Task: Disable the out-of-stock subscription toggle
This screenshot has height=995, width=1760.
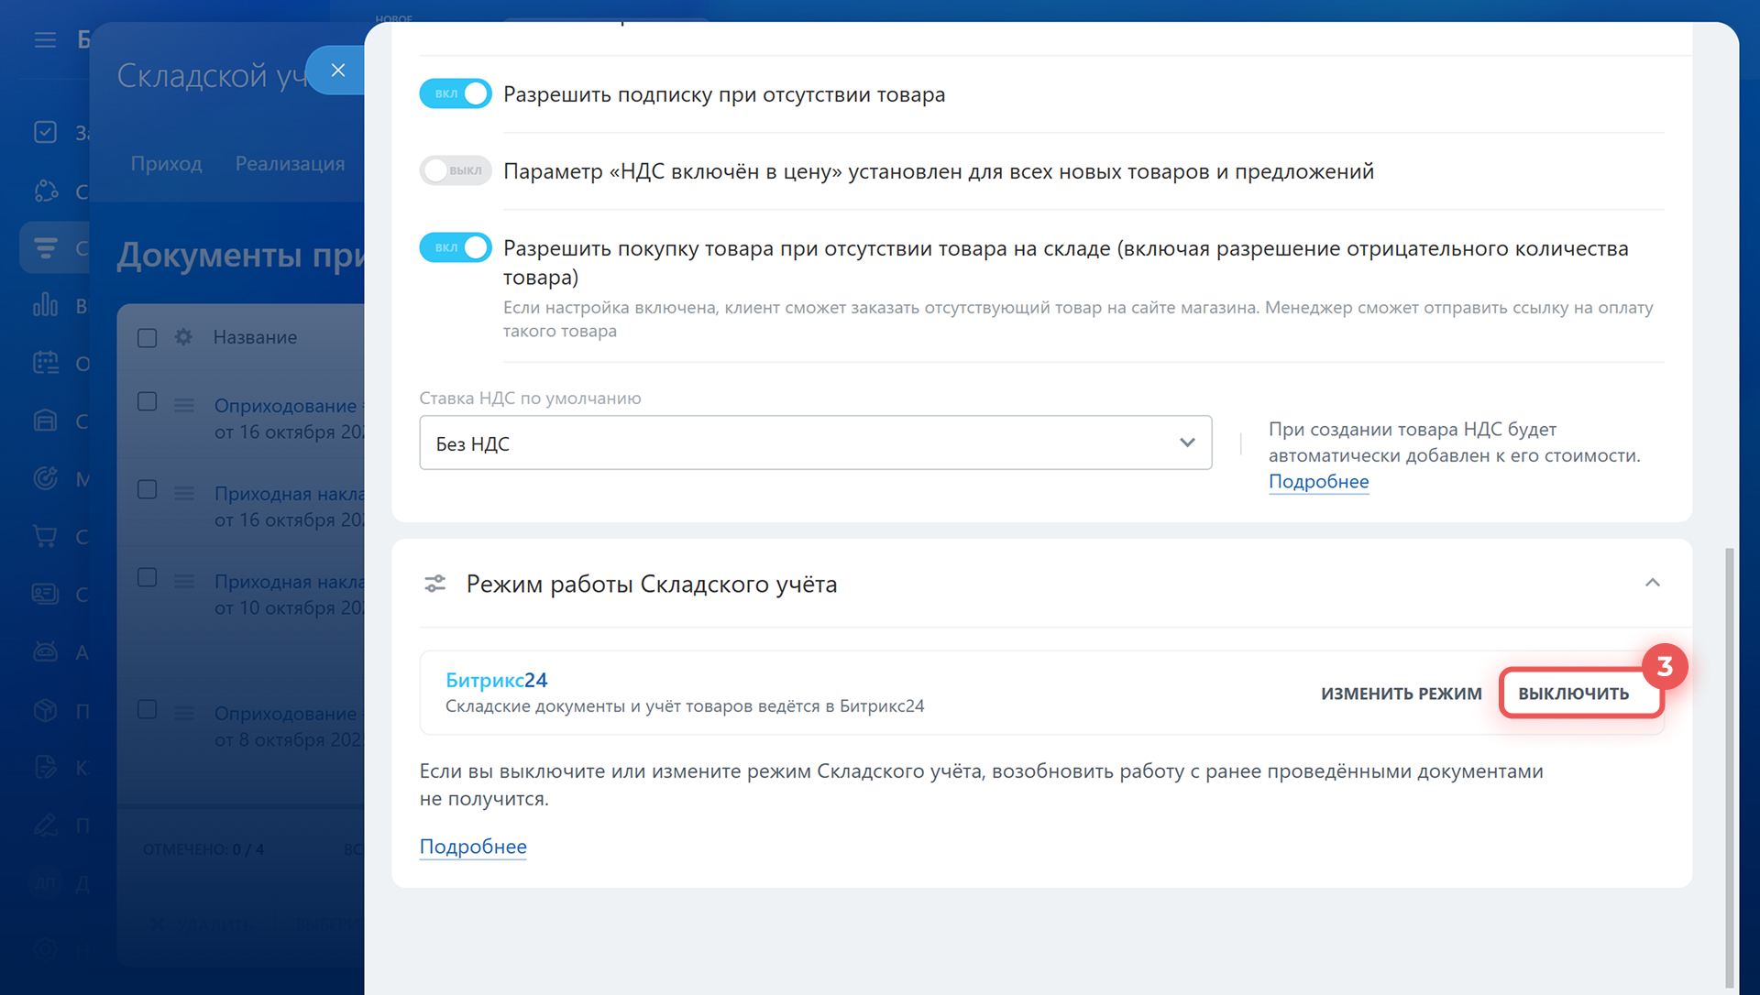Action: [456, 93]
